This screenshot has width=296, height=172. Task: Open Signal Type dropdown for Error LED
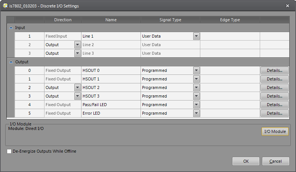[x=196, y=113]
